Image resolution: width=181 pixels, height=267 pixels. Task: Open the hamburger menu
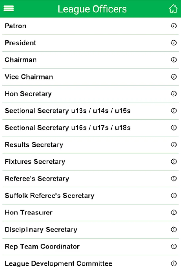pyautogui.click(x=9, y=9)
